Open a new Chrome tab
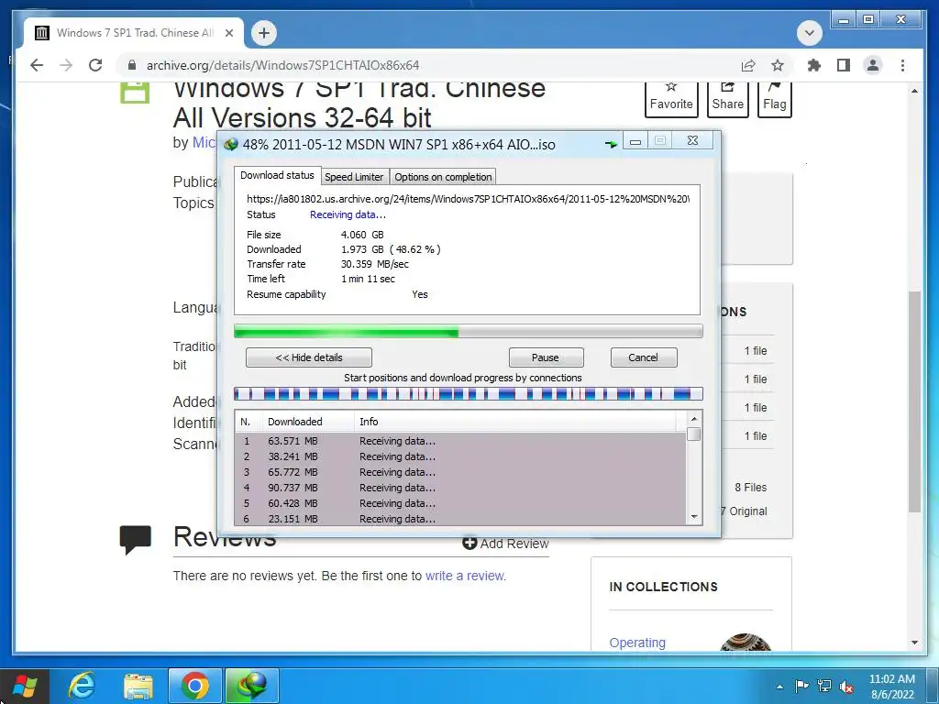This screenshot has width=939, height=704. (x=264, y=33)
